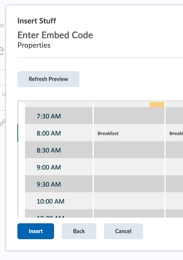Open the crossed-out Breakfast entry at 8:00 AM

coord(108,133)
